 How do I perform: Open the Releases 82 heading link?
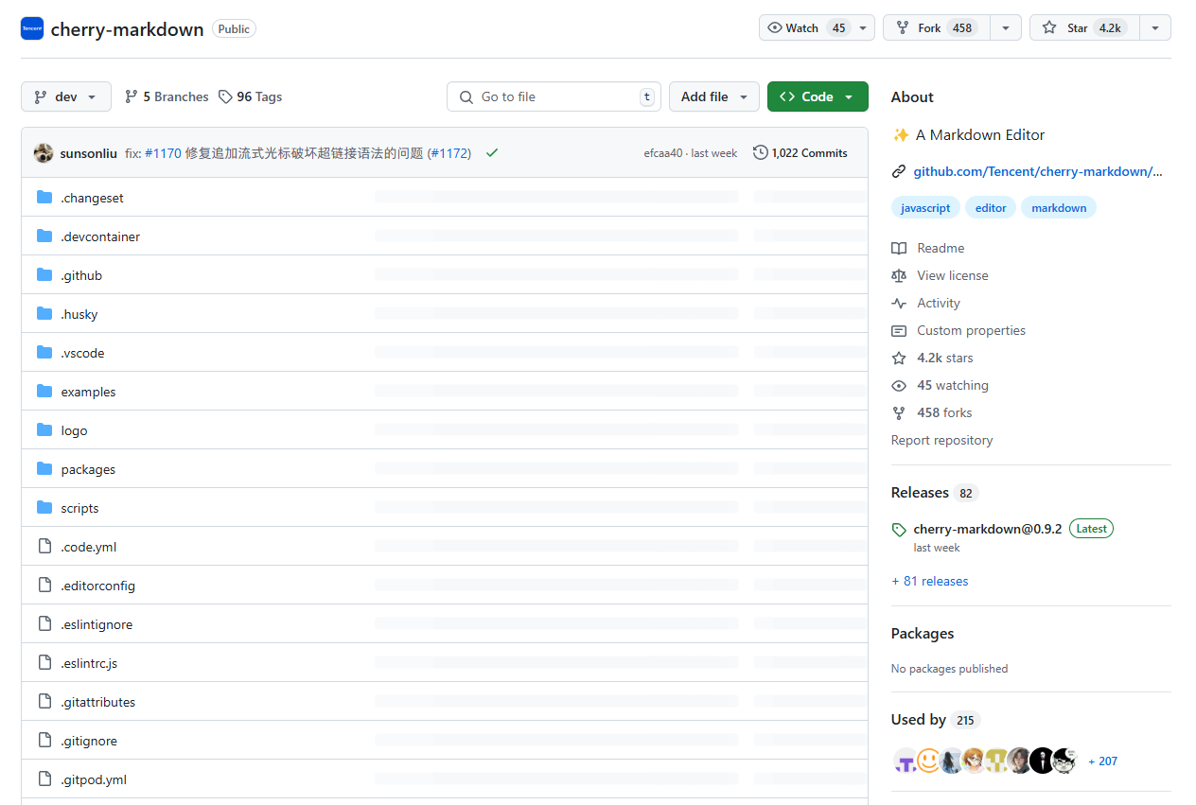(x=935, y=493)
